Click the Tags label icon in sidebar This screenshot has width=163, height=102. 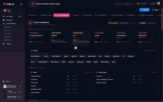pyautogui.click(x=6, y=37)
